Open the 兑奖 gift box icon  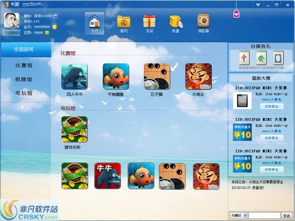point(149,24)
